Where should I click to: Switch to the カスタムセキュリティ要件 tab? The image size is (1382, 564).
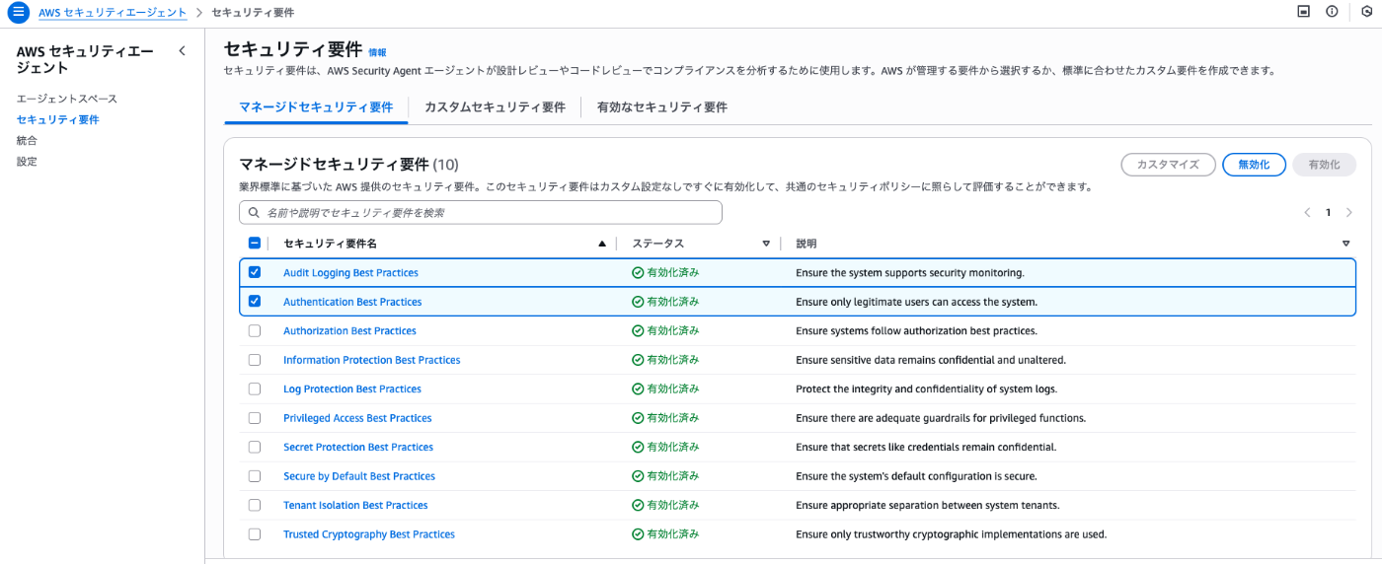(x=495, y=107)
